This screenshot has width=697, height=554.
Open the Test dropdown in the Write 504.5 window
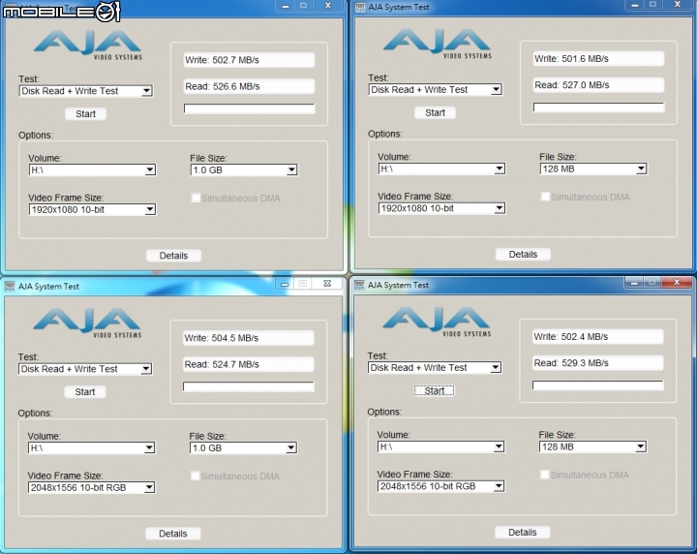point(85,369)
